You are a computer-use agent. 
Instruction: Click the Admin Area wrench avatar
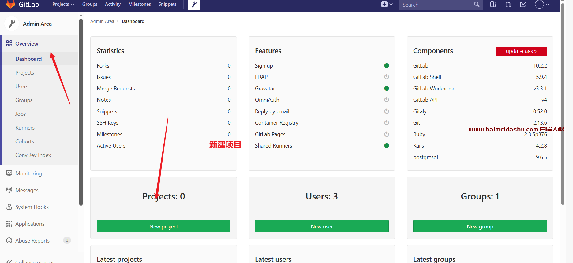click(x=12, y=24)
